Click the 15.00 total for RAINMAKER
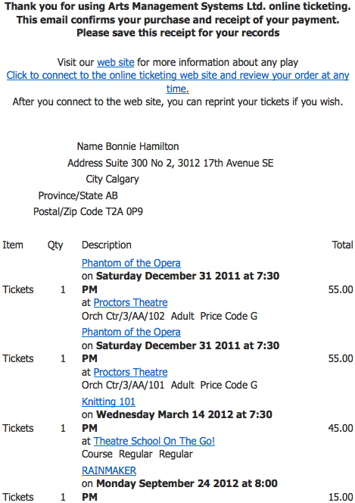Image resolution: width=355 pixels, height=503 pixels. coord(341,497)
